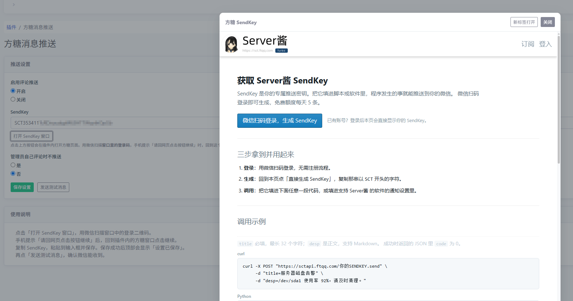Click heading 获取 Server酱 SendKey
573x301 pixels.
(x=282, y=81)
